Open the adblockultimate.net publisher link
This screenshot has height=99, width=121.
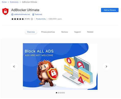[22, 14]
